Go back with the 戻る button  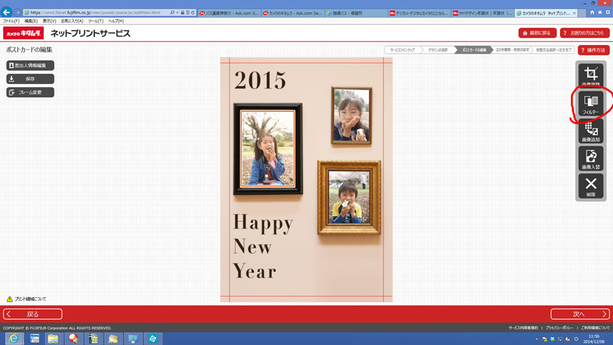tap(33, 314)
